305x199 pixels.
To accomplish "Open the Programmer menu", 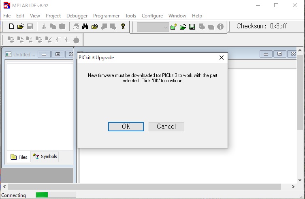I will click(x=106, y=15).
